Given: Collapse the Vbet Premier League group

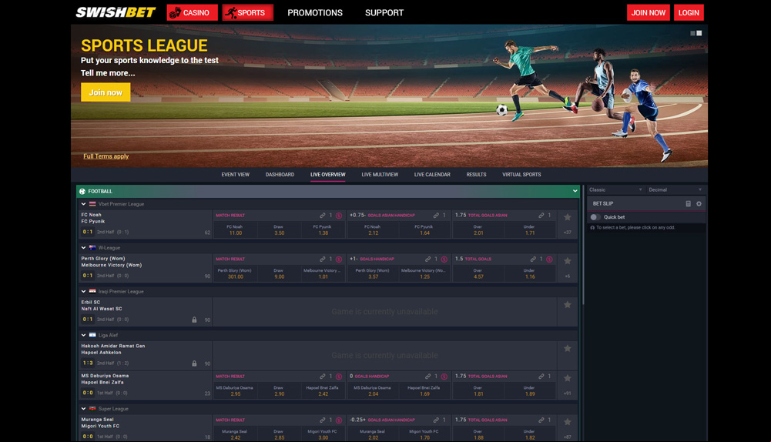Looking at the screenshot, I should click(84, 204).
